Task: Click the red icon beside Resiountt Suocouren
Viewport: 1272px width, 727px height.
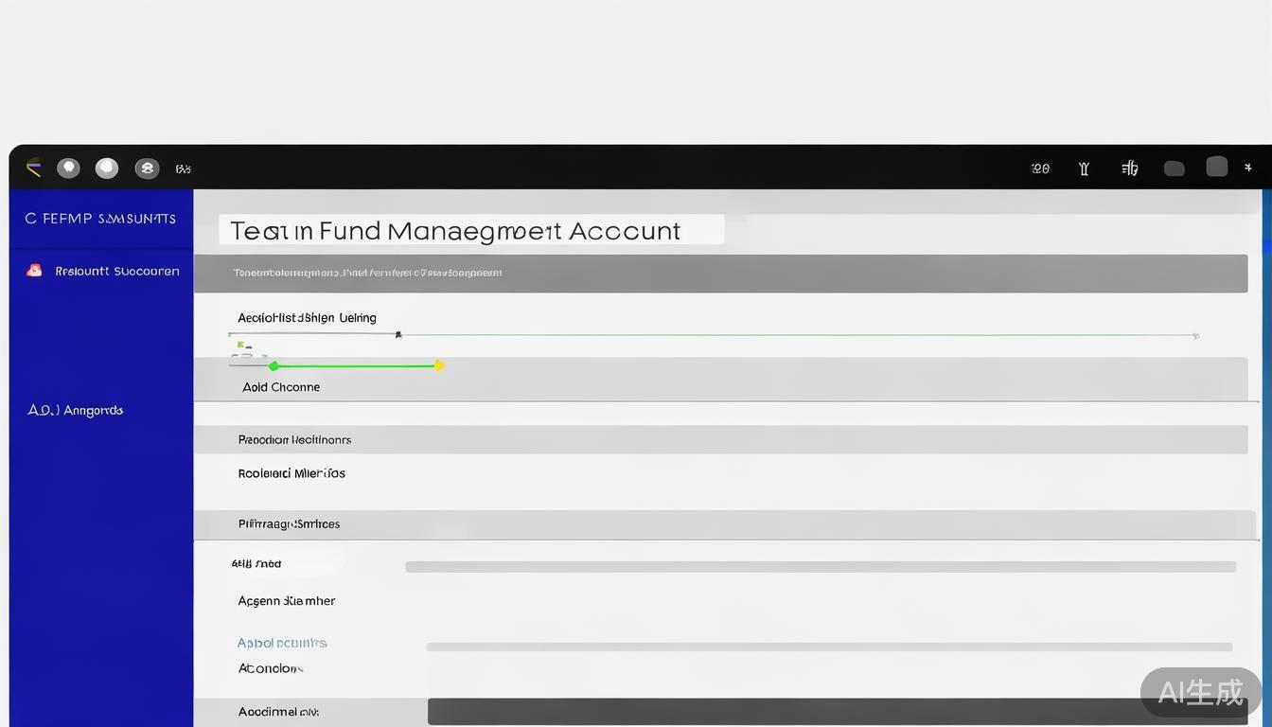Action: (35, 271)
